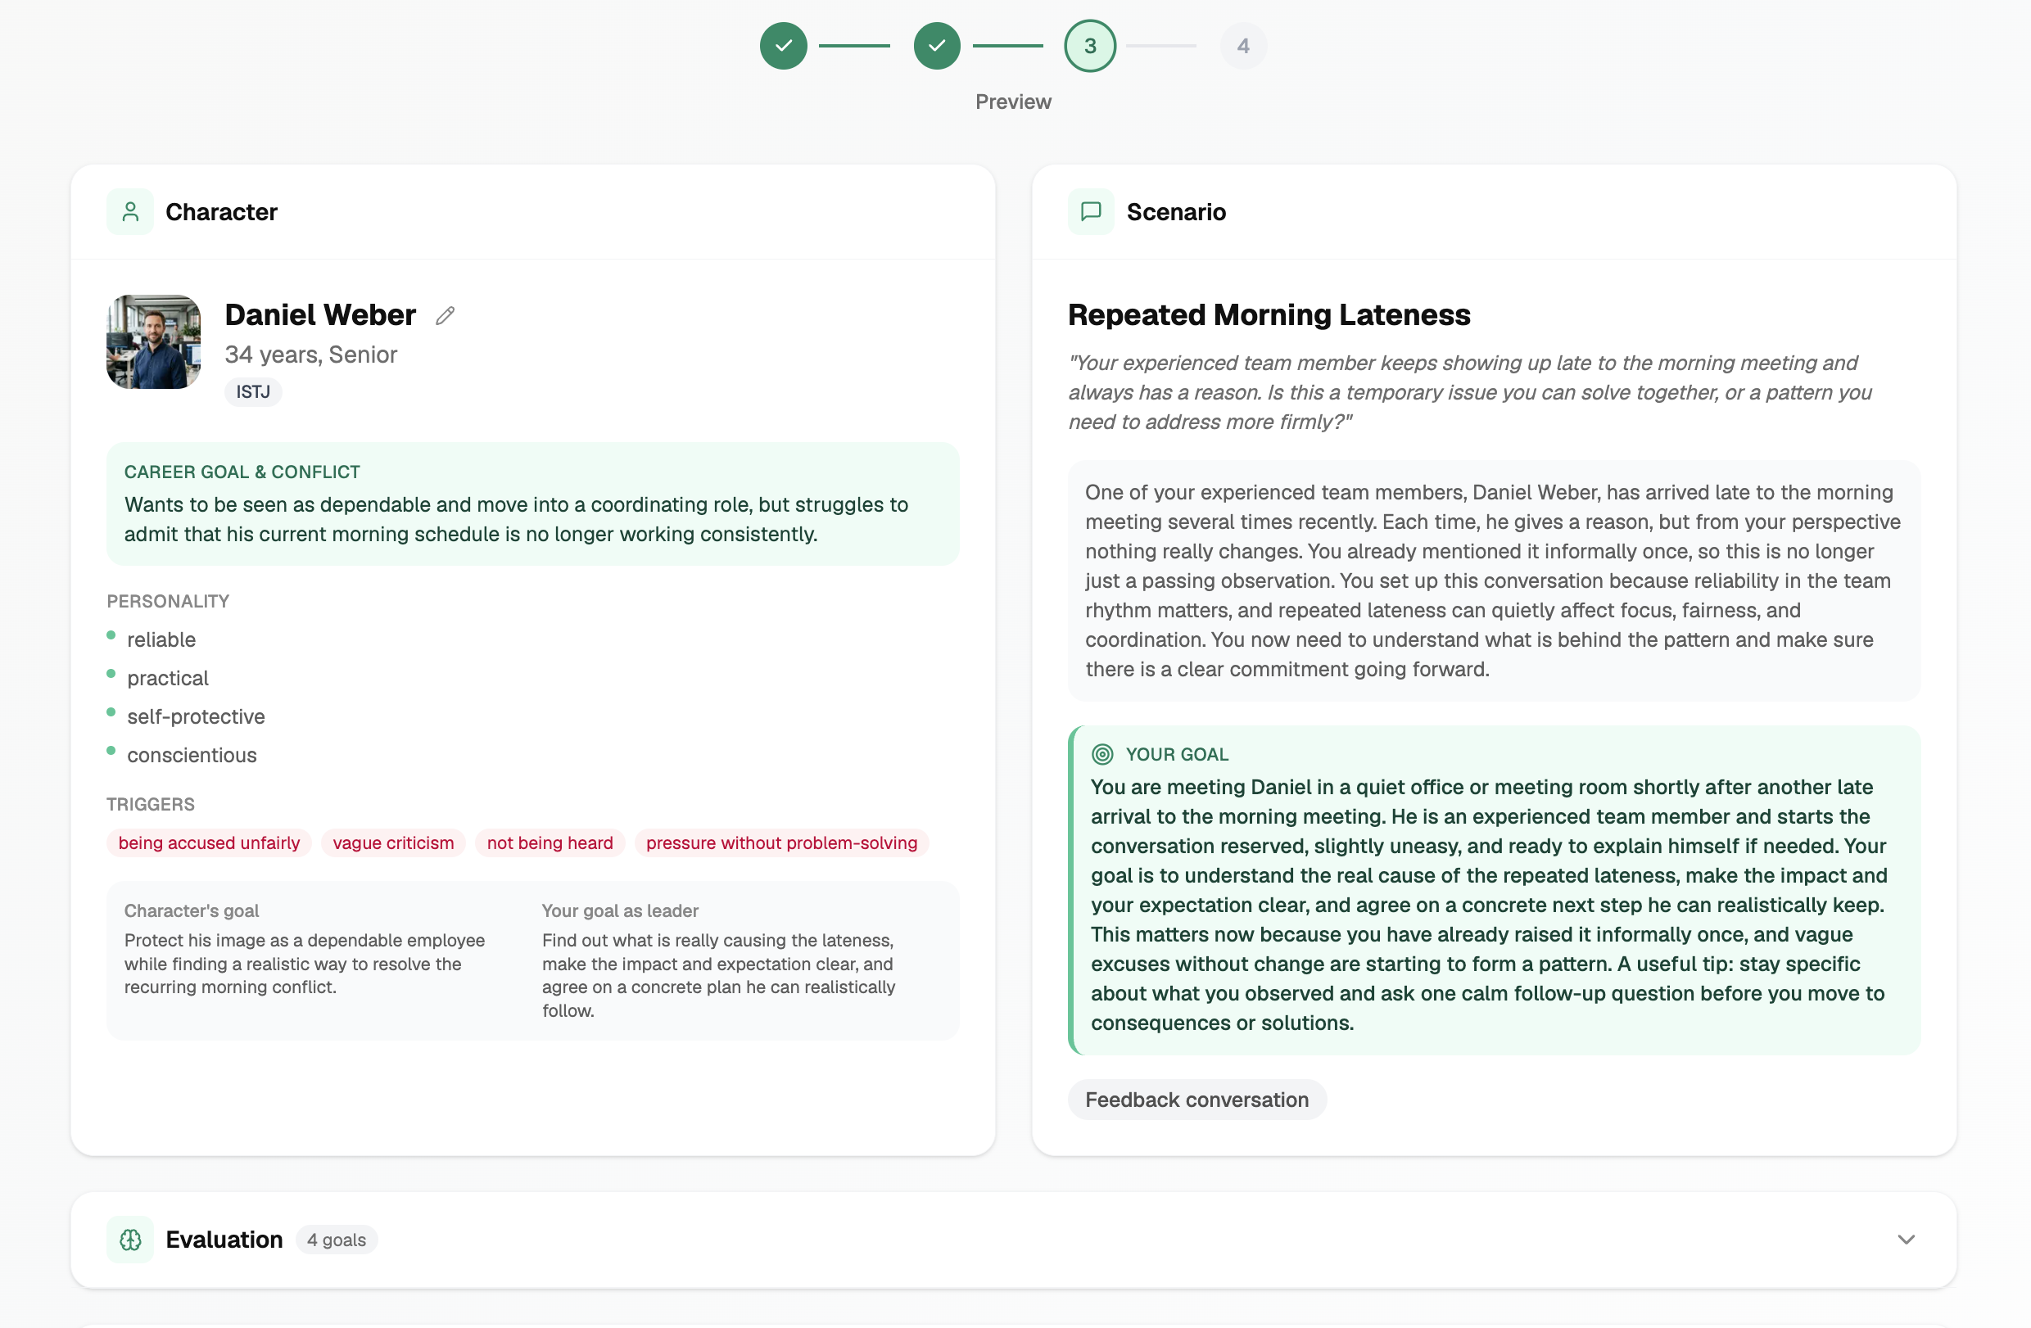2031x1328 pixels.
Task: Select the Character panel person icon
Action: tap(129, 210)
